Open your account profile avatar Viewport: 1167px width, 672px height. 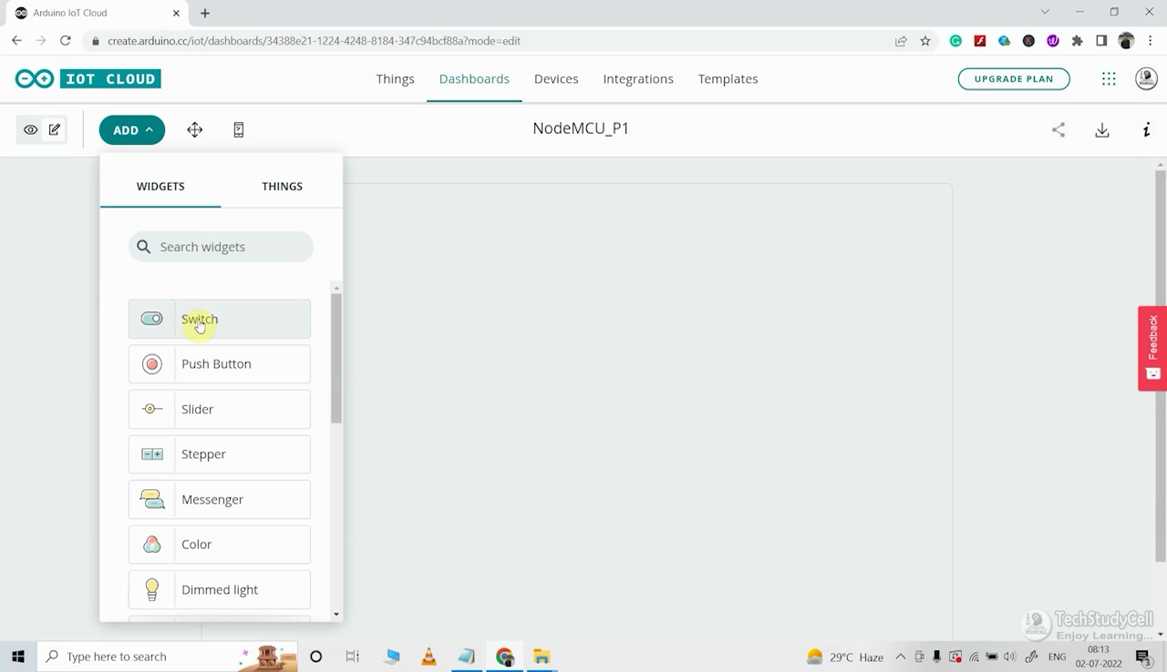click(x=1146, y=78)
